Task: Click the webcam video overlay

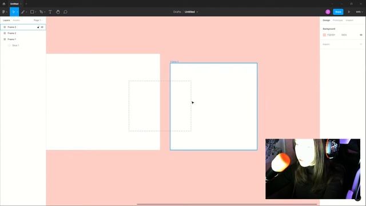Action: click(x=313, y=169)
